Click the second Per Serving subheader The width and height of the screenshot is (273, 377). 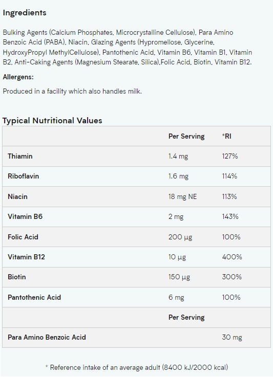coord(186,317)
